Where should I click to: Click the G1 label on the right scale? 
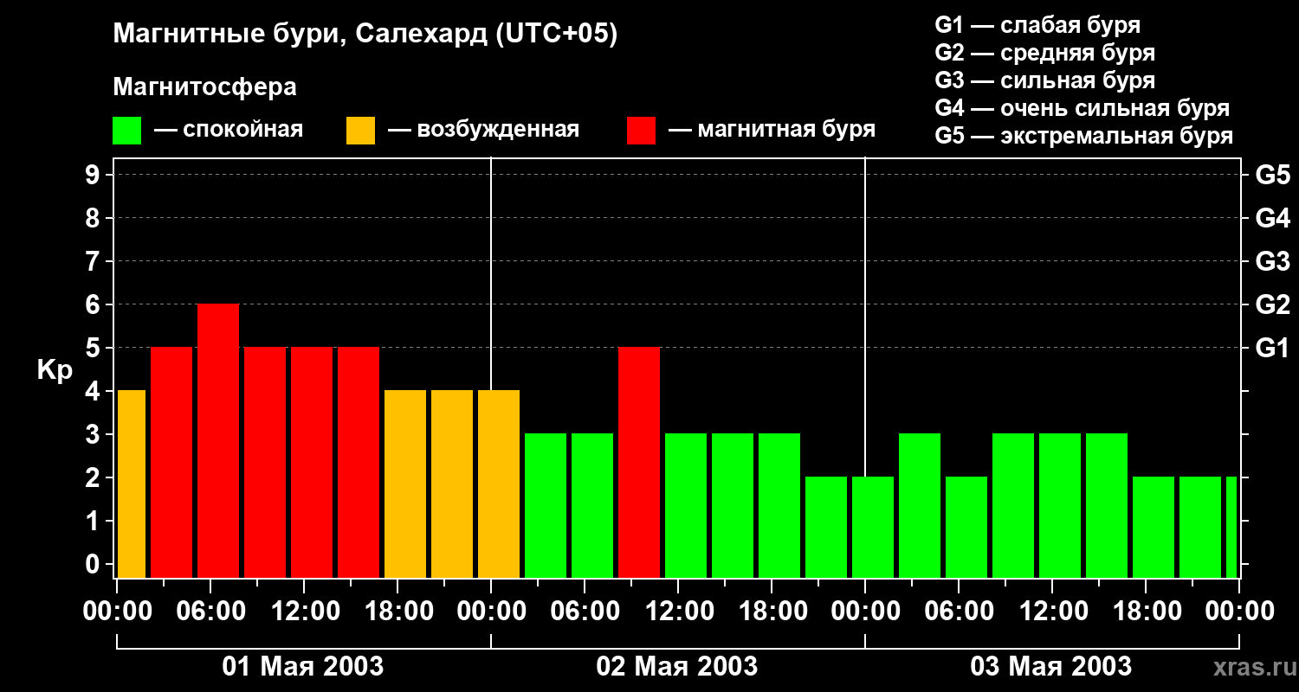coord(1272,348)
